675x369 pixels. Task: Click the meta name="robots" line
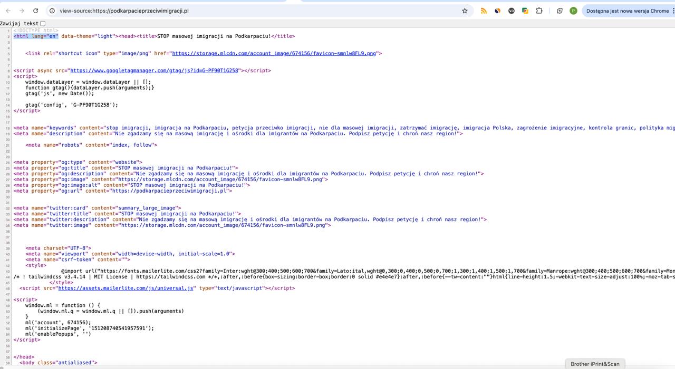(x=91, y=145)
